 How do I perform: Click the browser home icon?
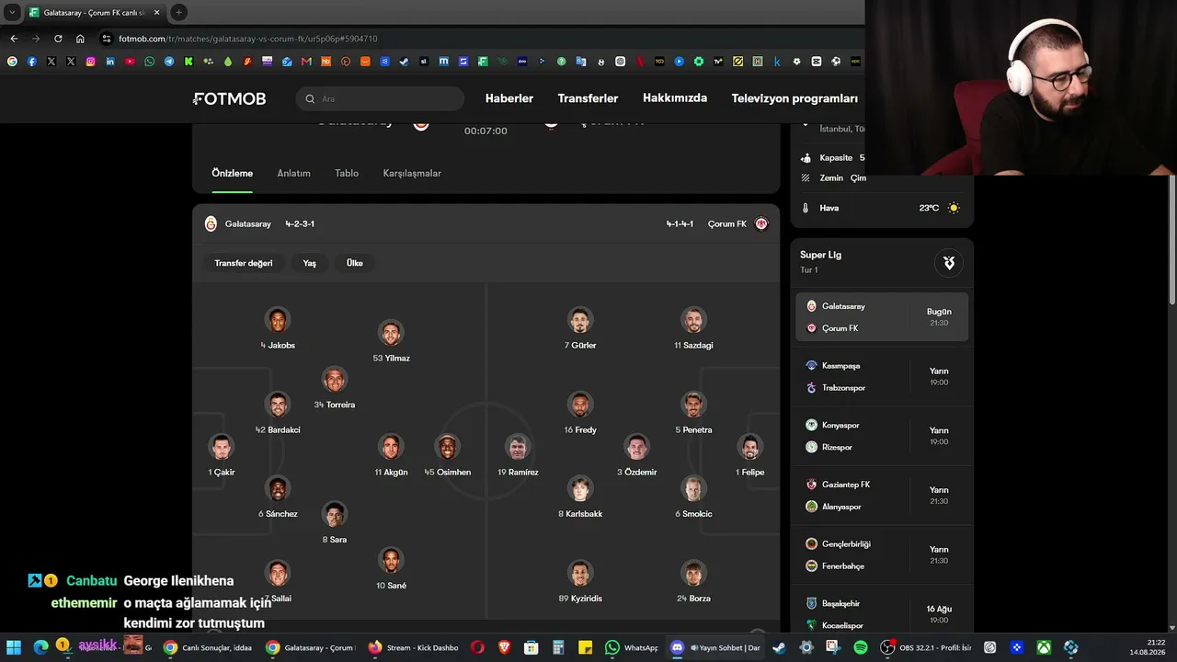pos(80,39)
